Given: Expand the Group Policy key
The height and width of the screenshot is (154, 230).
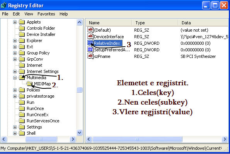Looking at the screenshot, I should [15, 53].
